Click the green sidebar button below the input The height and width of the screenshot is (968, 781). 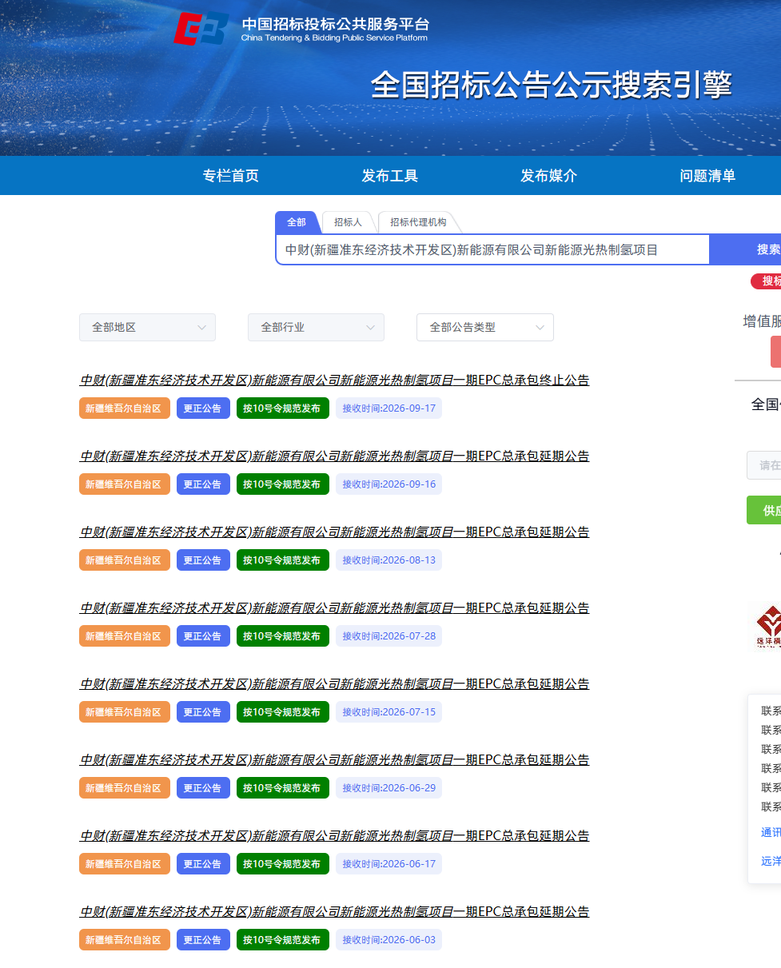point(764,510)
